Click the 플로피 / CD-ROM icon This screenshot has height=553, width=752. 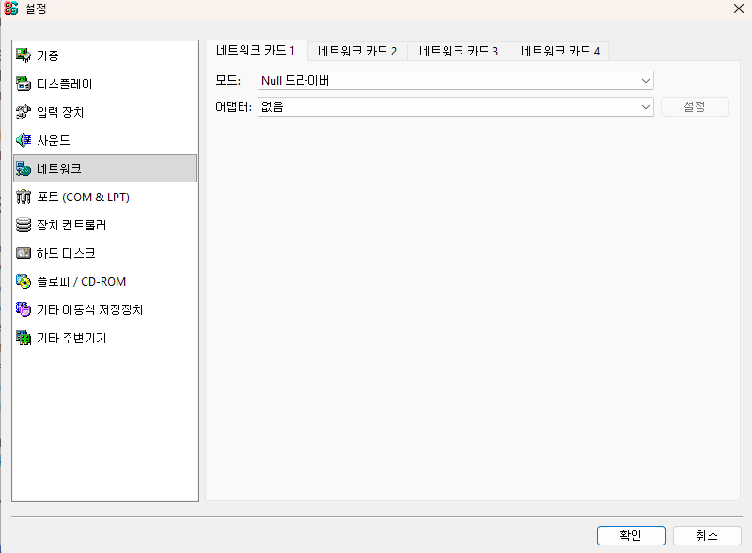(x=24, y=281)
